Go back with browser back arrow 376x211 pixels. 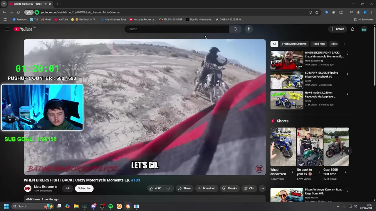coord(4,12)
